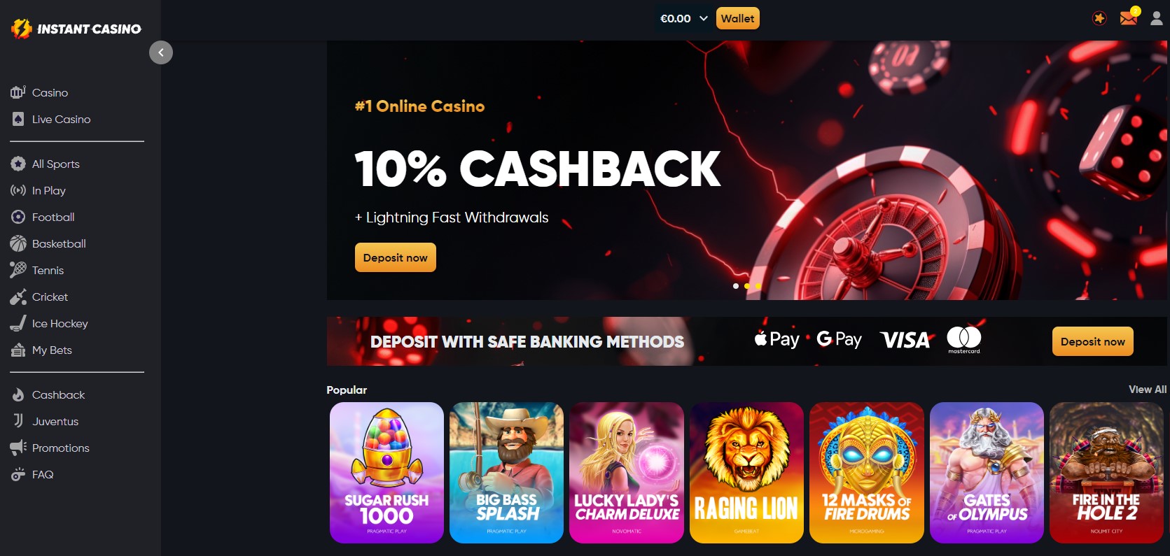Switch to the second banner carousel dot
This screenshot has width=1170, height=556.
click(x=747, y=286)
